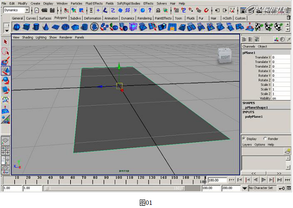
Task: Click the RIGHT view cube
Action: coord(225,56)
